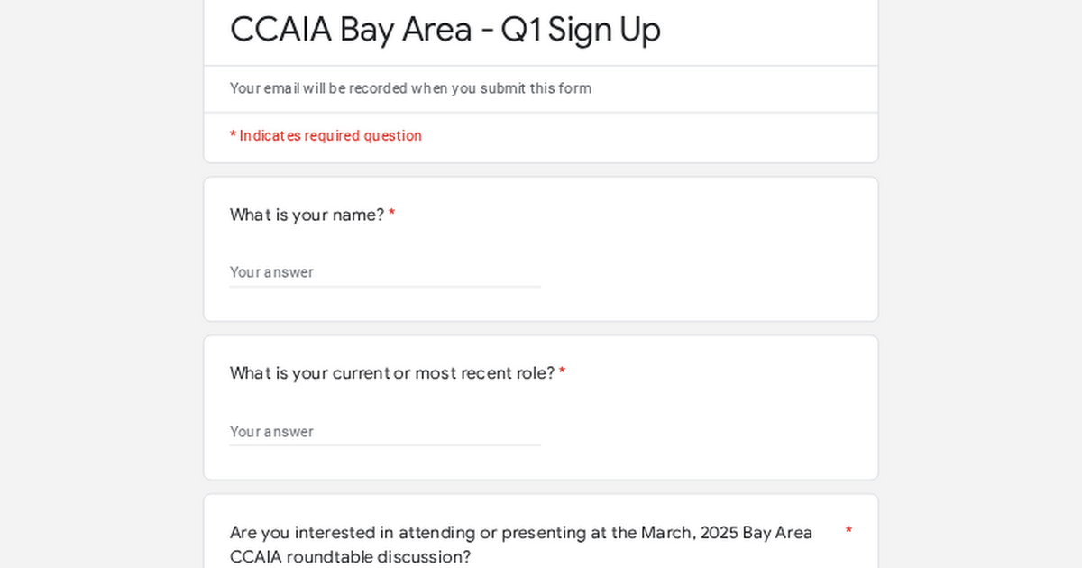The height and width of the screenshot is (568, 1082).
Task: Click the "CCAIA roundtable discussion?" line
Action: pyautogui.click(x=351, y=557)
